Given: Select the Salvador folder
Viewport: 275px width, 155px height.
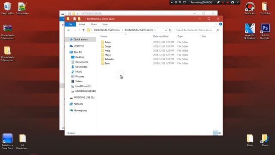Looking at the screenshot, I should [109, 59].
